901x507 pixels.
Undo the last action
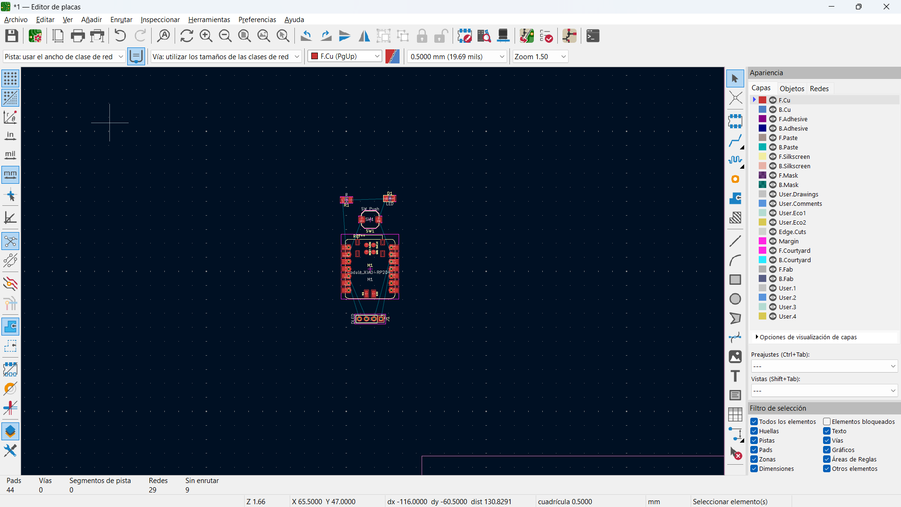click(120, 36)
